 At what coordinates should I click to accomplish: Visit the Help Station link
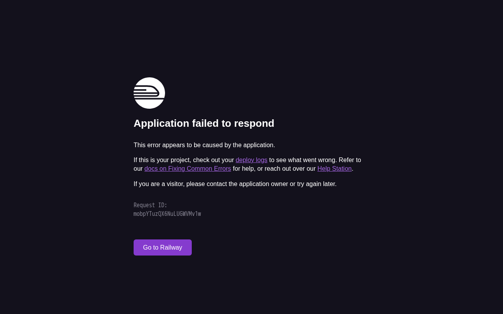(x=334, y=169)
